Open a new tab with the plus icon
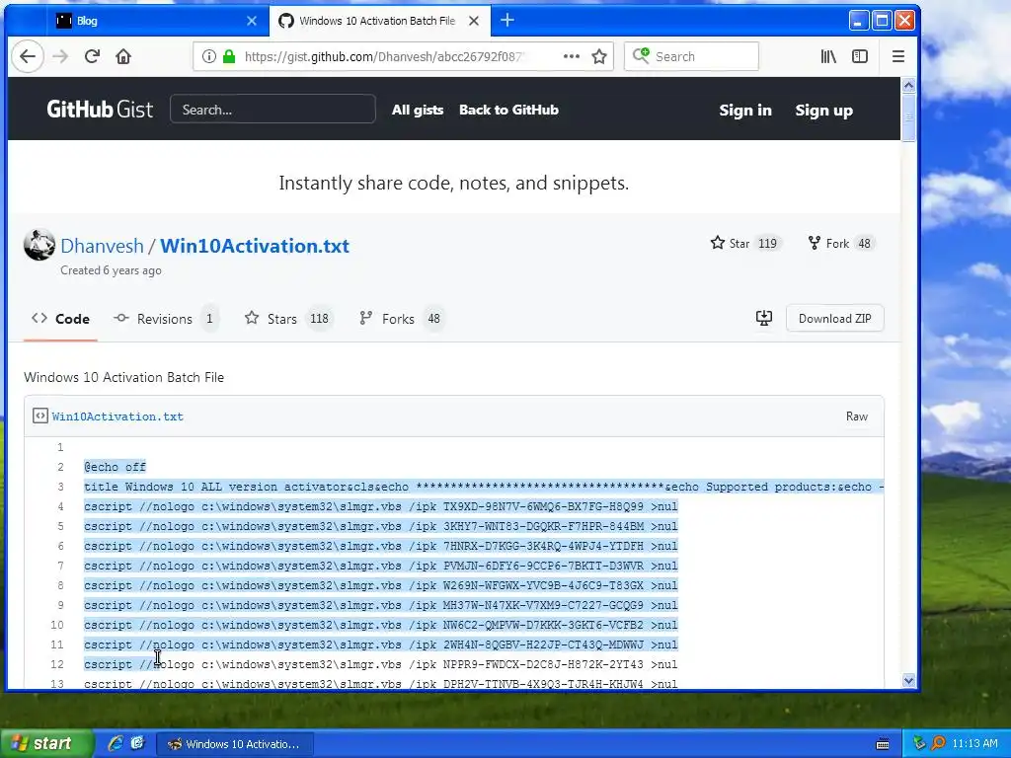 (507, 20)
